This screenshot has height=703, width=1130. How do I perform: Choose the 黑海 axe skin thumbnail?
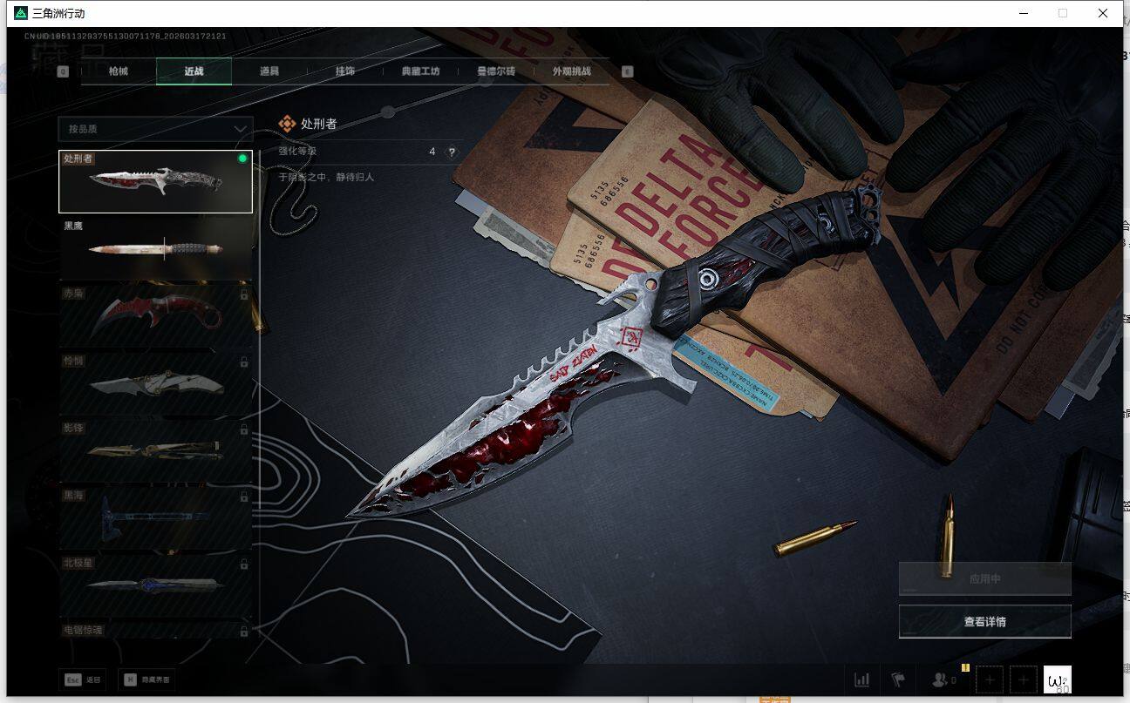pyautogui.click(x=155, y=517)
